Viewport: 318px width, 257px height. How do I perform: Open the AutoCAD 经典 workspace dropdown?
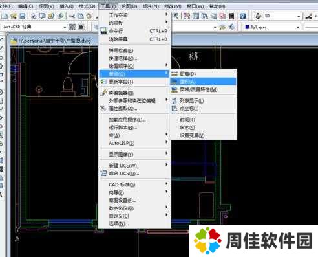[x=65, y=27]
